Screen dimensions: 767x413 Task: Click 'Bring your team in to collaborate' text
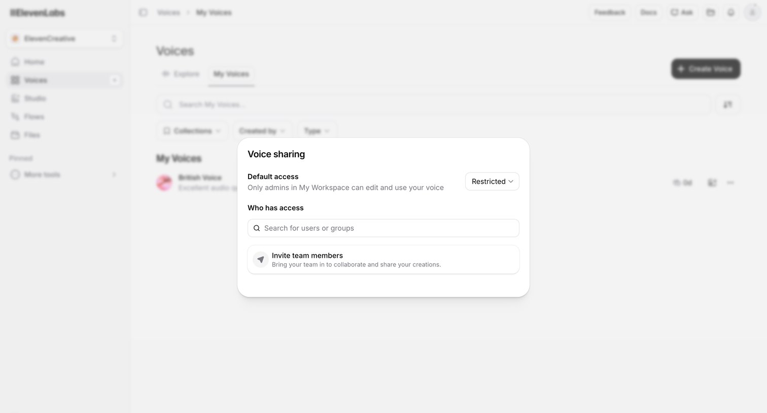[356, 265]
